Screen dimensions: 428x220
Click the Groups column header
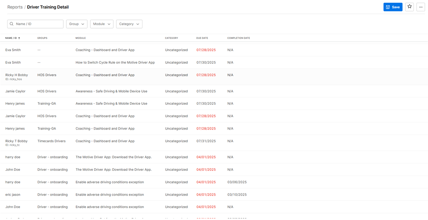click(42, 38)
